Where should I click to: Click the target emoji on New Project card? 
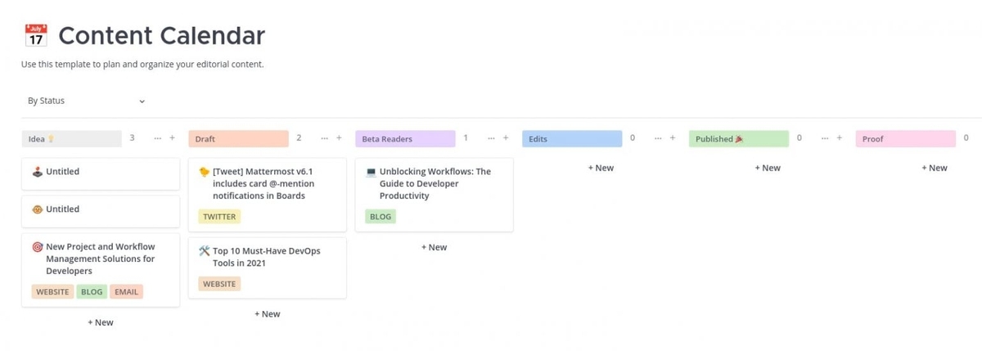click(37, 246)
